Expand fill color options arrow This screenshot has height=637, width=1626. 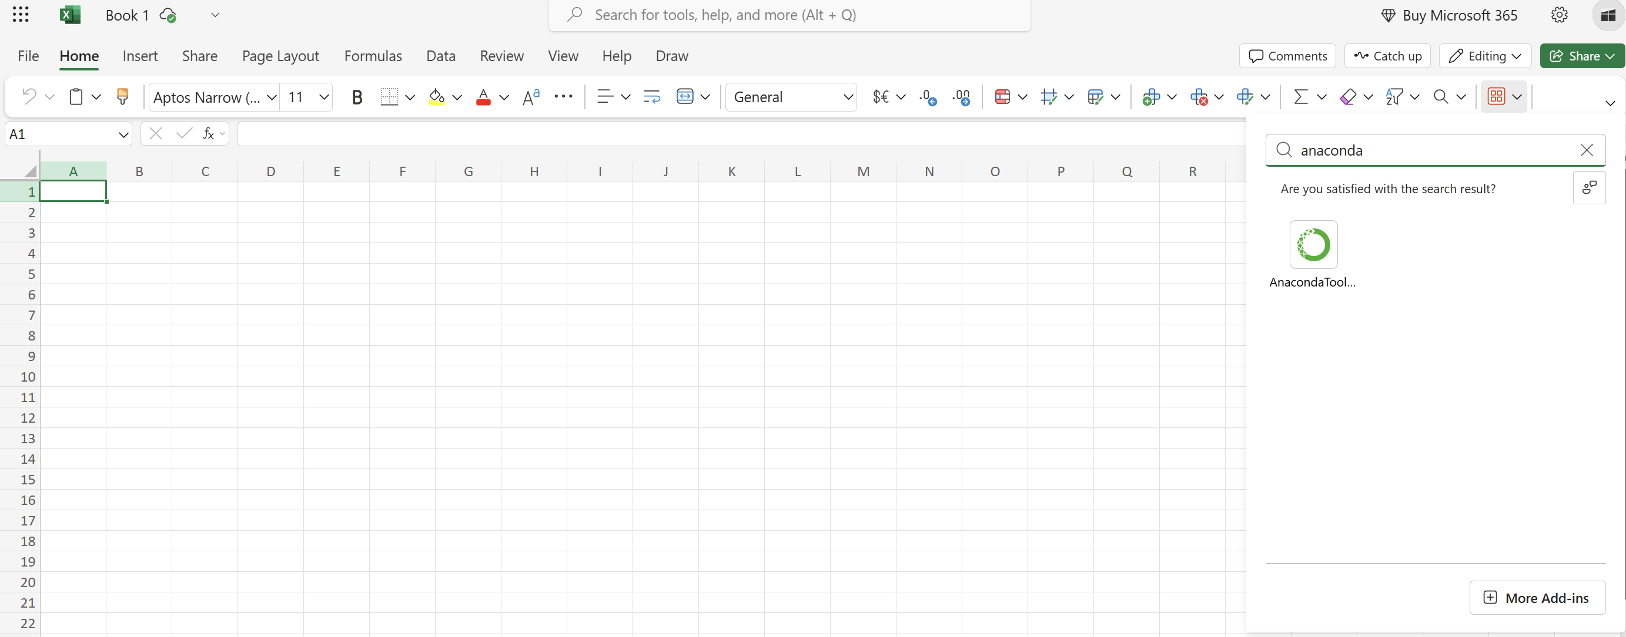(x=457, y=97)
